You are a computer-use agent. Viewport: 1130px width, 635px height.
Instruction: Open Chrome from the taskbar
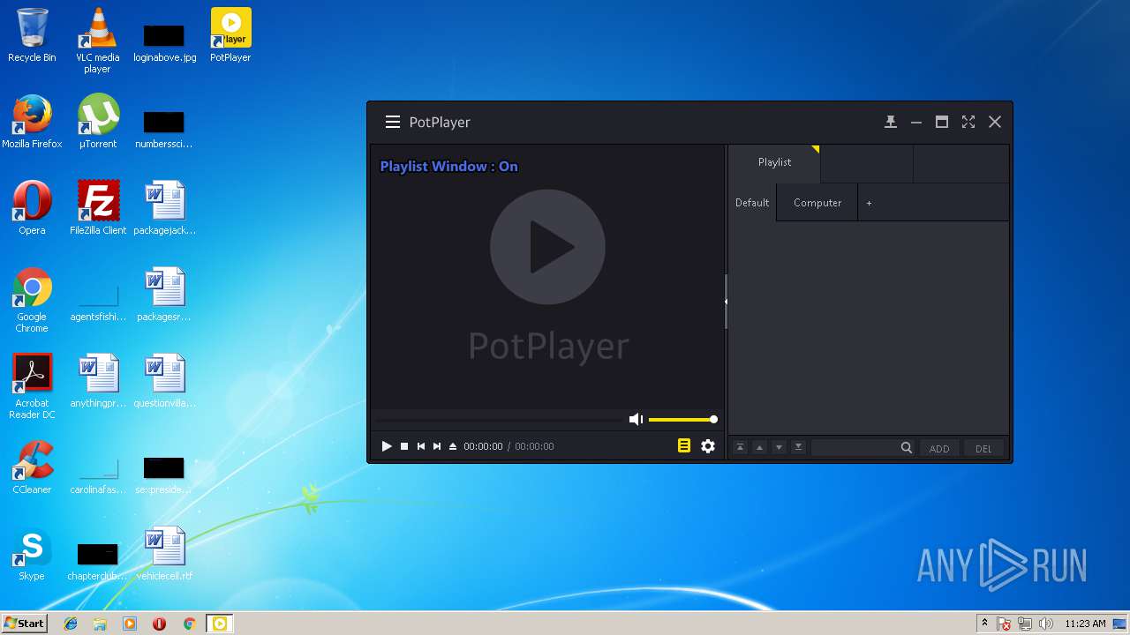[189, 624]
